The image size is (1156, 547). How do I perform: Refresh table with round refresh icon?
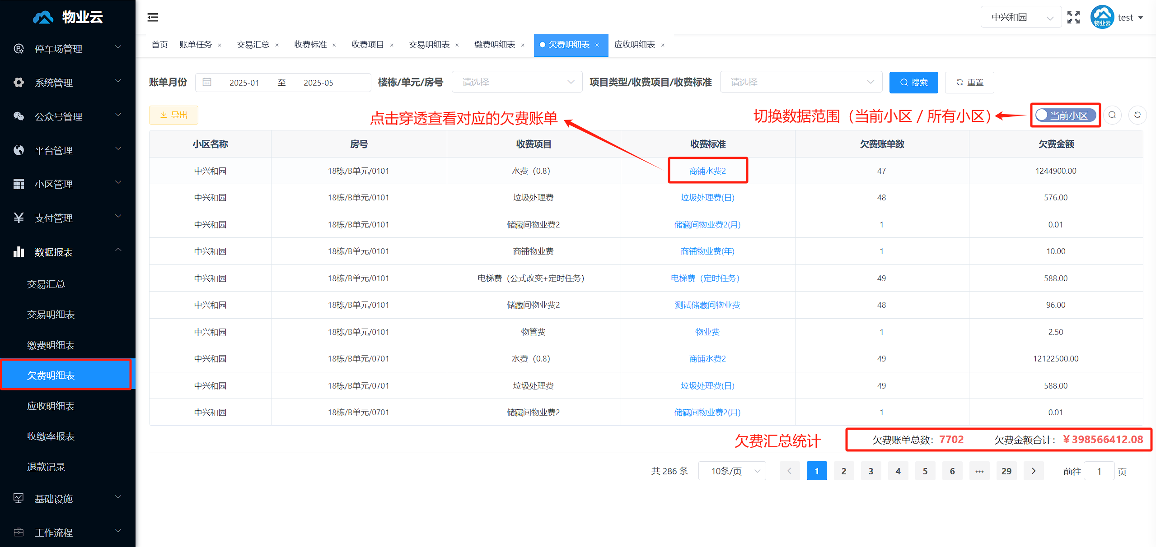coord(1137,115)
